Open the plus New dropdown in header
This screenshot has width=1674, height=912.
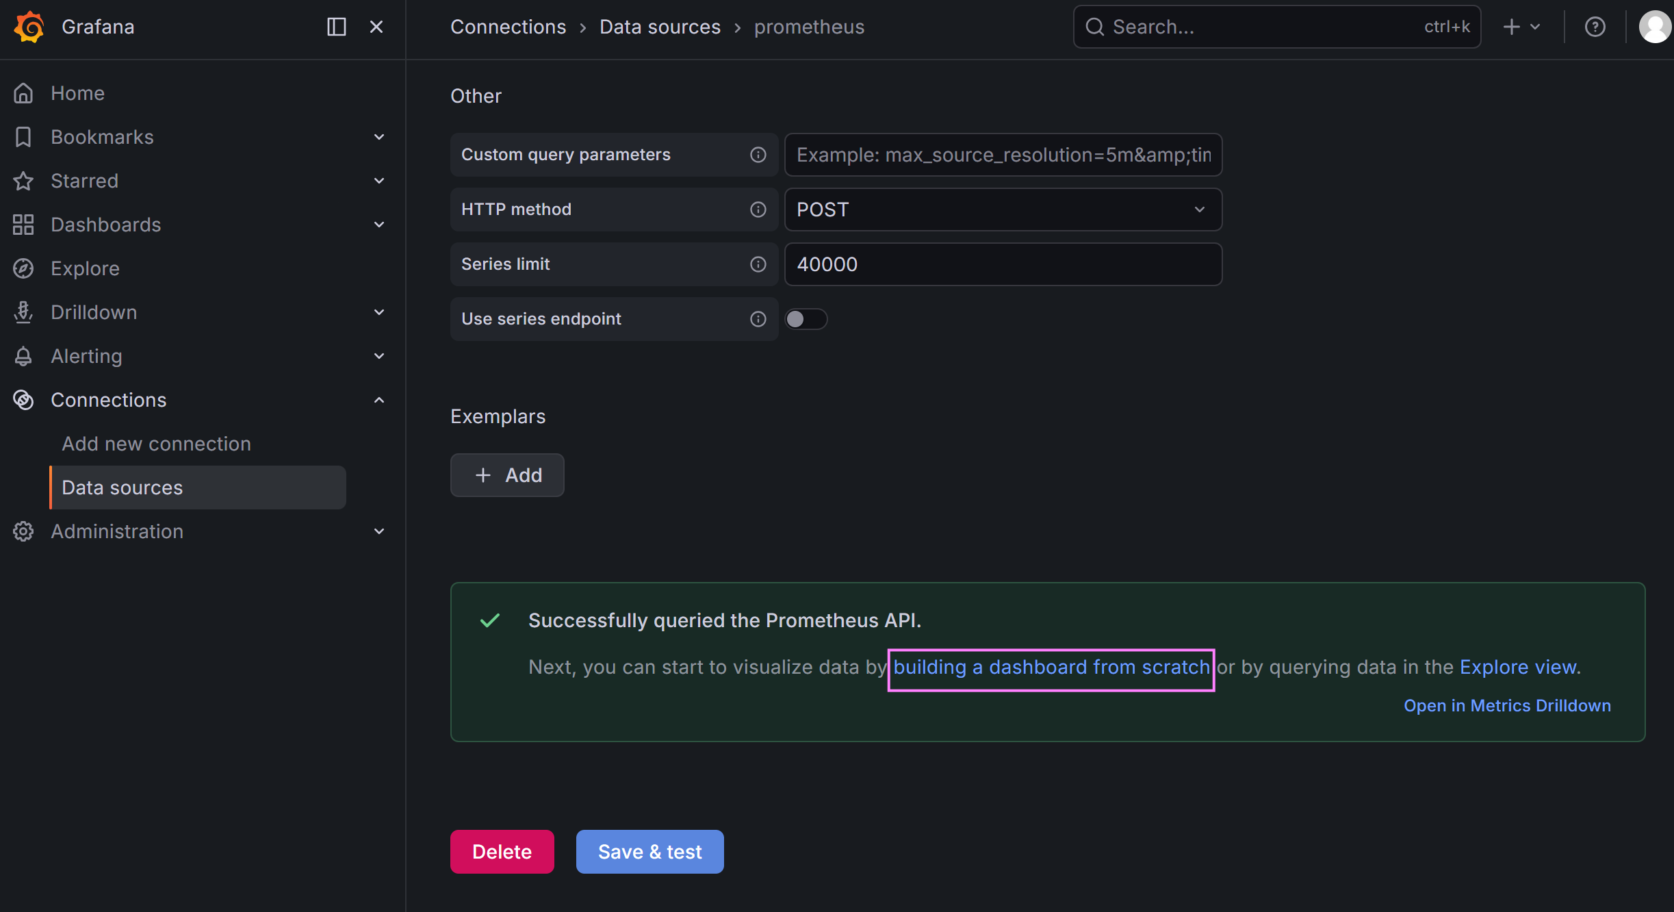click(1521, 27)
